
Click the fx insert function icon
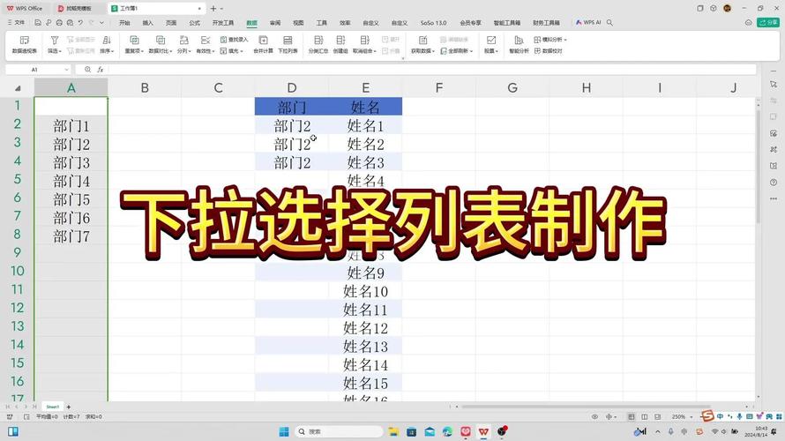point(101,70)
